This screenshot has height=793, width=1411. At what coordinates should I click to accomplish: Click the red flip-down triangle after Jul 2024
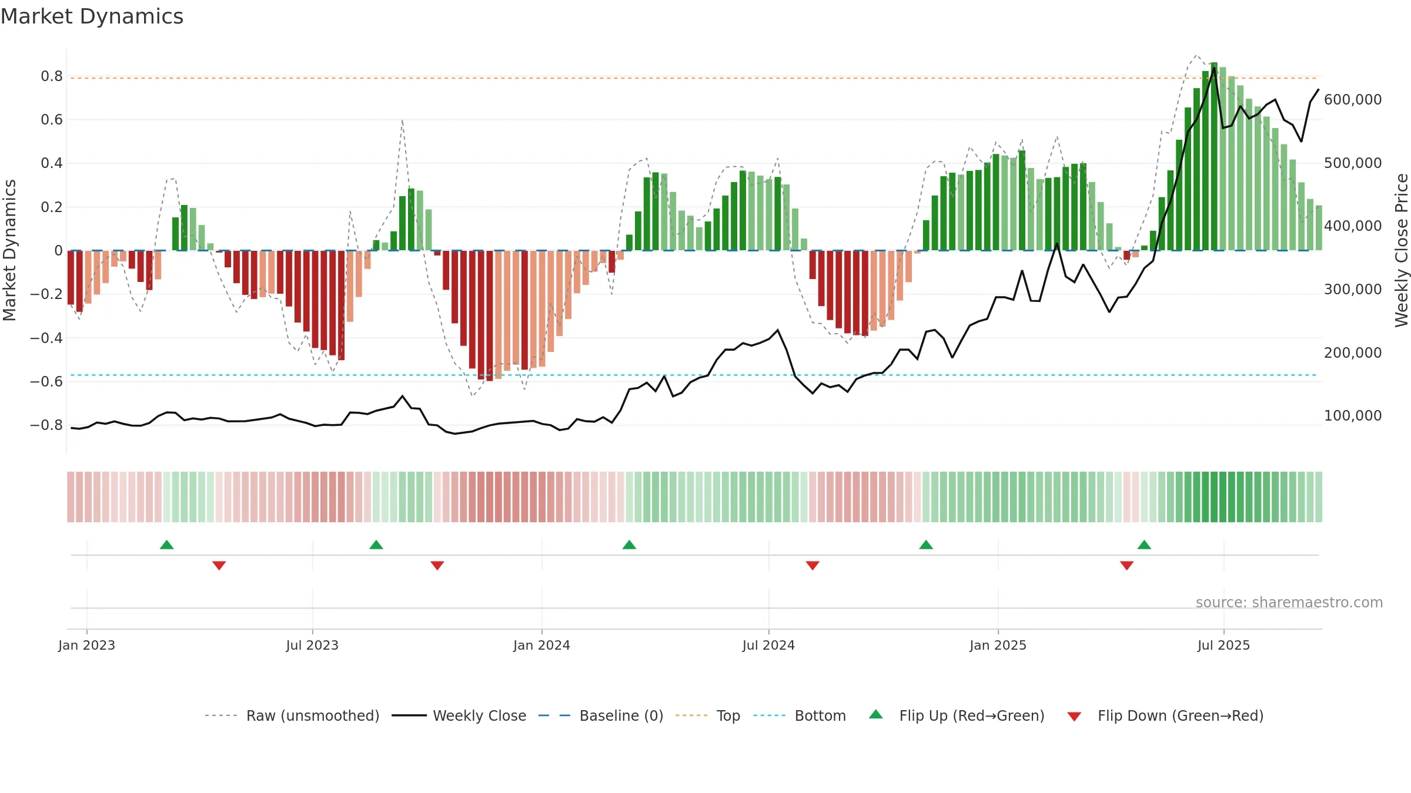point(813,566)
